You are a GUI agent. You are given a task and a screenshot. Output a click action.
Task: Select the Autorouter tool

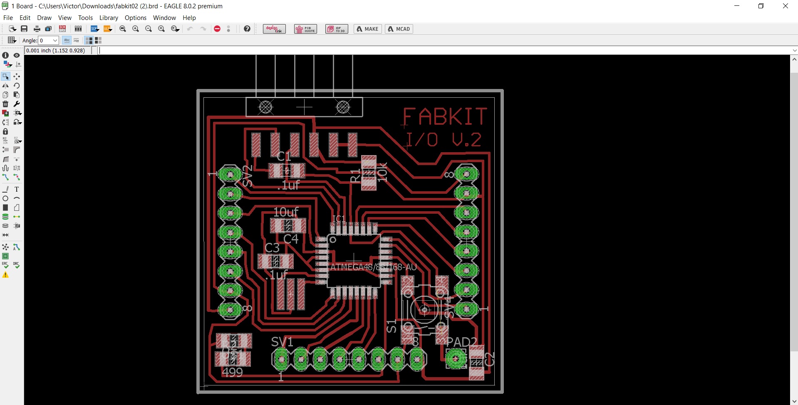pyautogui.click(x=17, y=247)
